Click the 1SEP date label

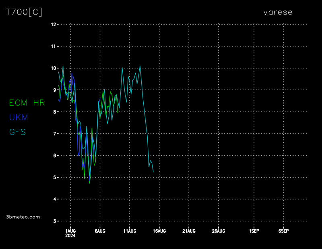tap(254, 231)
